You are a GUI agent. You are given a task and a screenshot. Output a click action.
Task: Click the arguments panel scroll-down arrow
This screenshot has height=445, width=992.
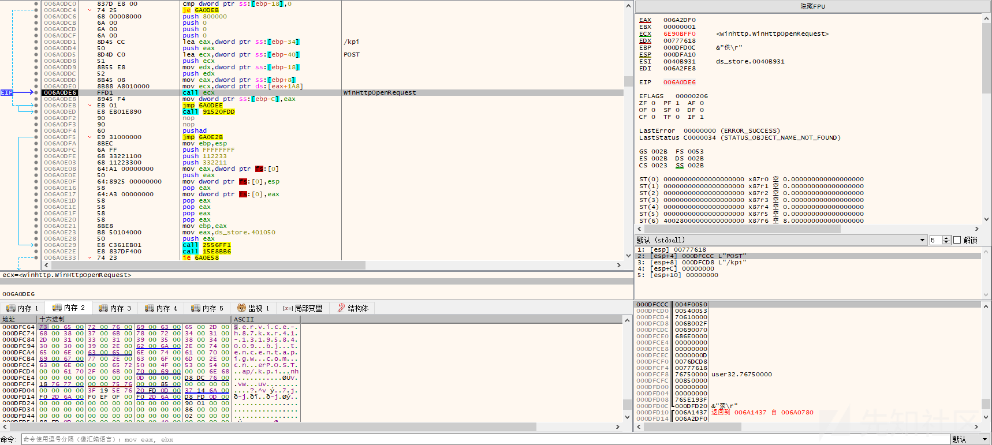click(x=986, y=294)
